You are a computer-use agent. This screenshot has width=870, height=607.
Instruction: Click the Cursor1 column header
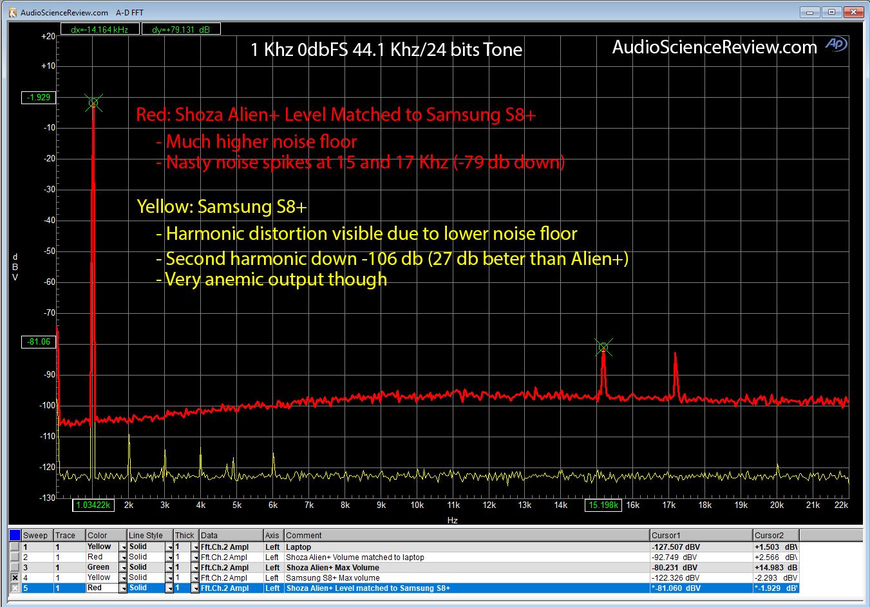[701, 535]
